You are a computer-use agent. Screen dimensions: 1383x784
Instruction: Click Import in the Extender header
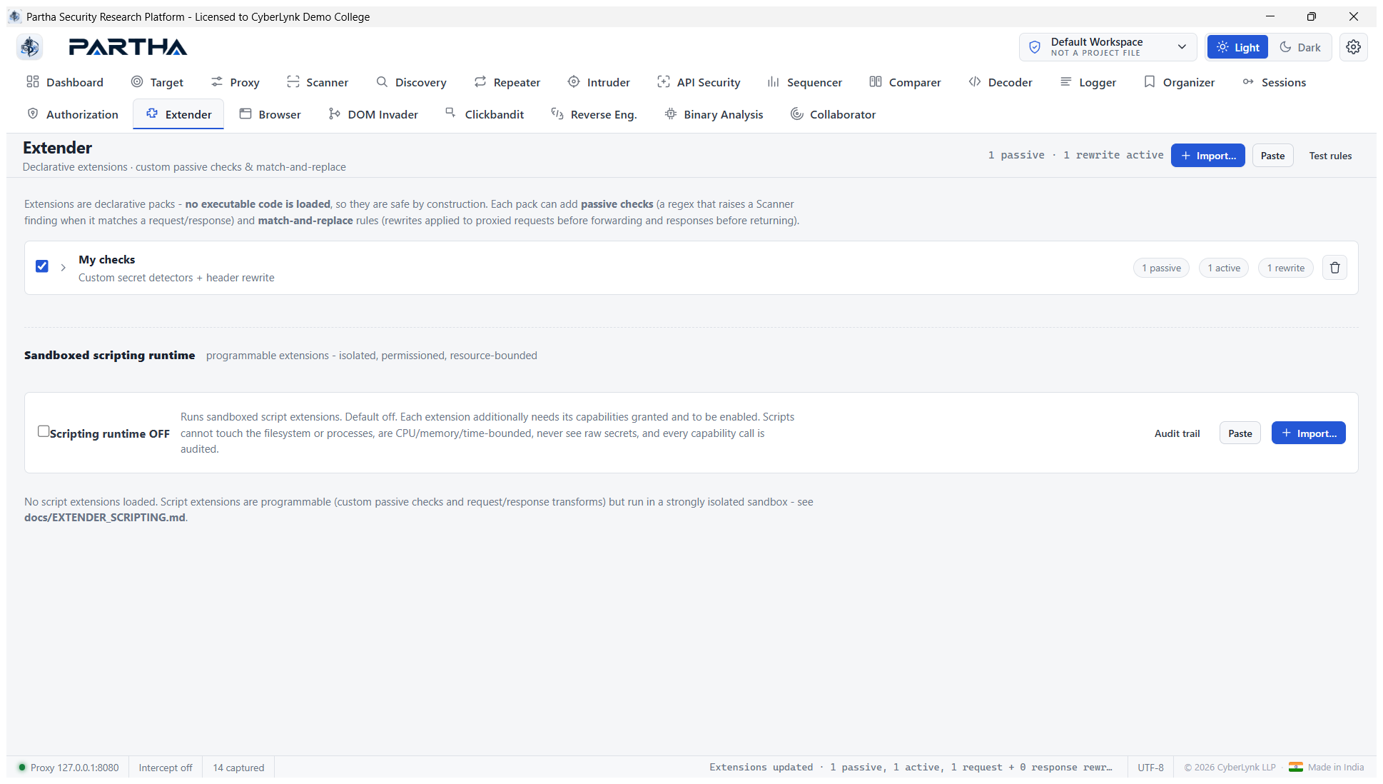coord(1207,156)
